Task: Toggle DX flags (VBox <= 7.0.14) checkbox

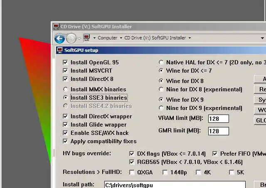Action: 132,154
